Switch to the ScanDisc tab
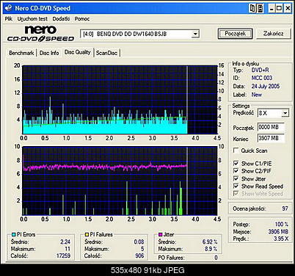The image size is (295, 276). pyautogui.click(x=106, y=53)
